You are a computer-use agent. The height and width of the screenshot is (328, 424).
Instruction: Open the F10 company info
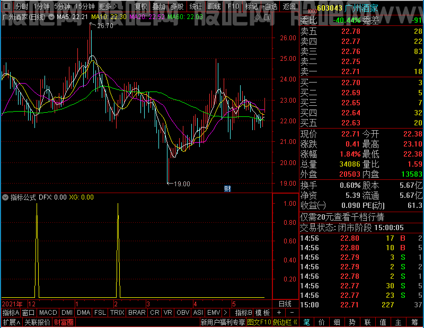[233, 6]
